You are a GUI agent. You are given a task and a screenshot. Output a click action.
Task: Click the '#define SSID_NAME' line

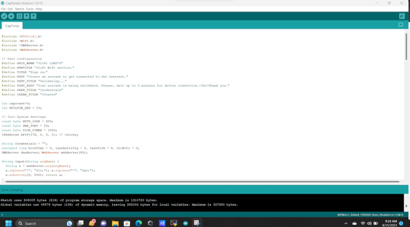pyautogui.click(x=32, y=63)
